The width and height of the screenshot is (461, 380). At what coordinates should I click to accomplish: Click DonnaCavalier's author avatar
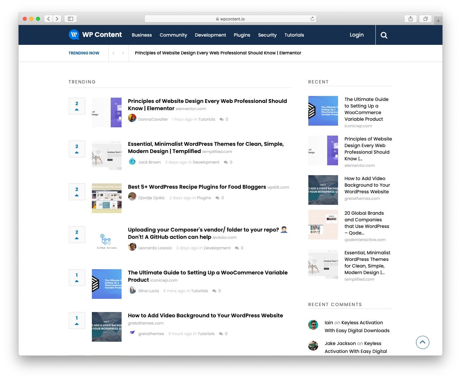coord(132,118)
